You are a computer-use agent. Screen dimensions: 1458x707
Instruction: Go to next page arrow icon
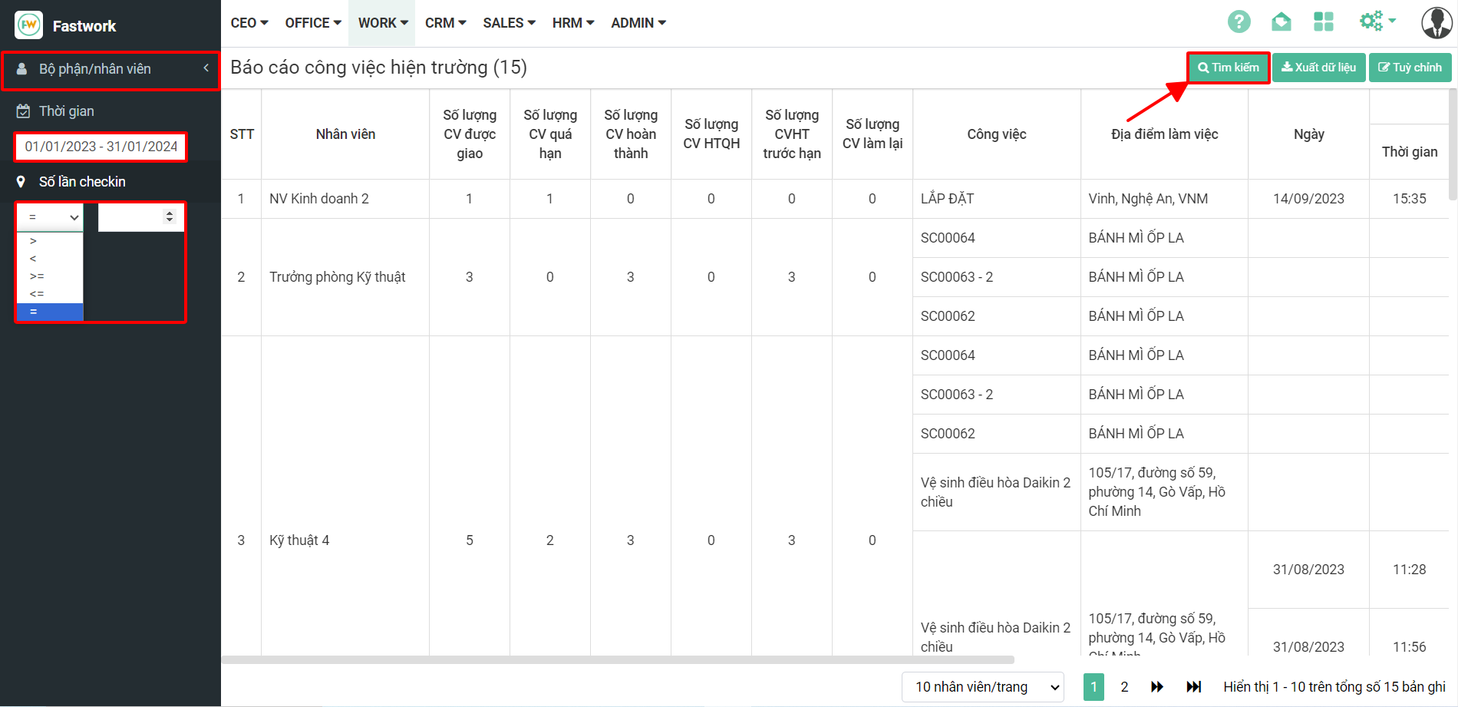[1156, 687]
